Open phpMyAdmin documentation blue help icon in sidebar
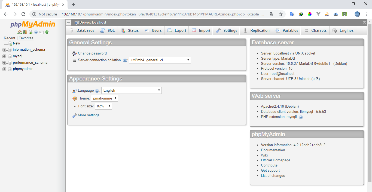The width and height of the screenshot is (372, 192). [x=36, y=32]
